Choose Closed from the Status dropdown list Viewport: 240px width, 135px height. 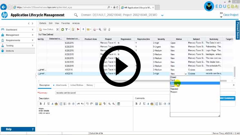point(173,77)
